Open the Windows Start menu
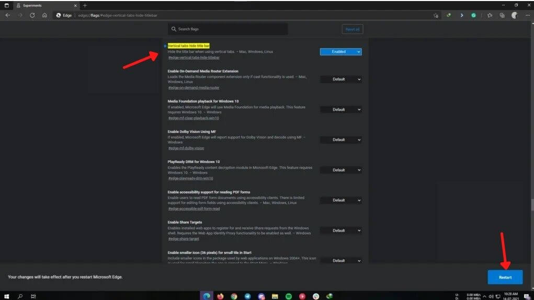 coord(7,296)
